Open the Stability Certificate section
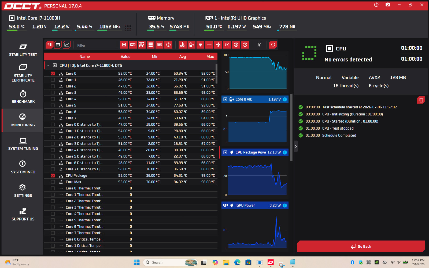The height and width of the screenshot is (268, 429). (23, 73)
